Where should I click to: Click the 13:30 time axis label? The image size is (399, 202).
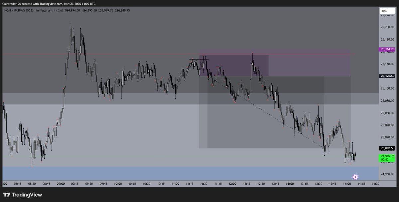tap(319, 184)
